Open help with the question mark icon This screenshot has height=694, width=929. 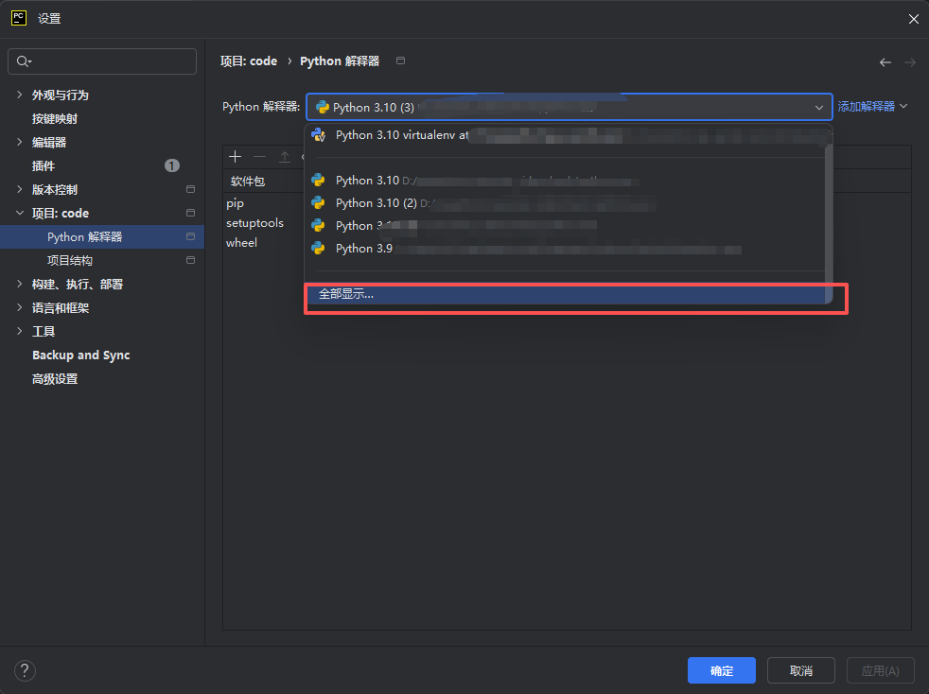tap(25, 671)
